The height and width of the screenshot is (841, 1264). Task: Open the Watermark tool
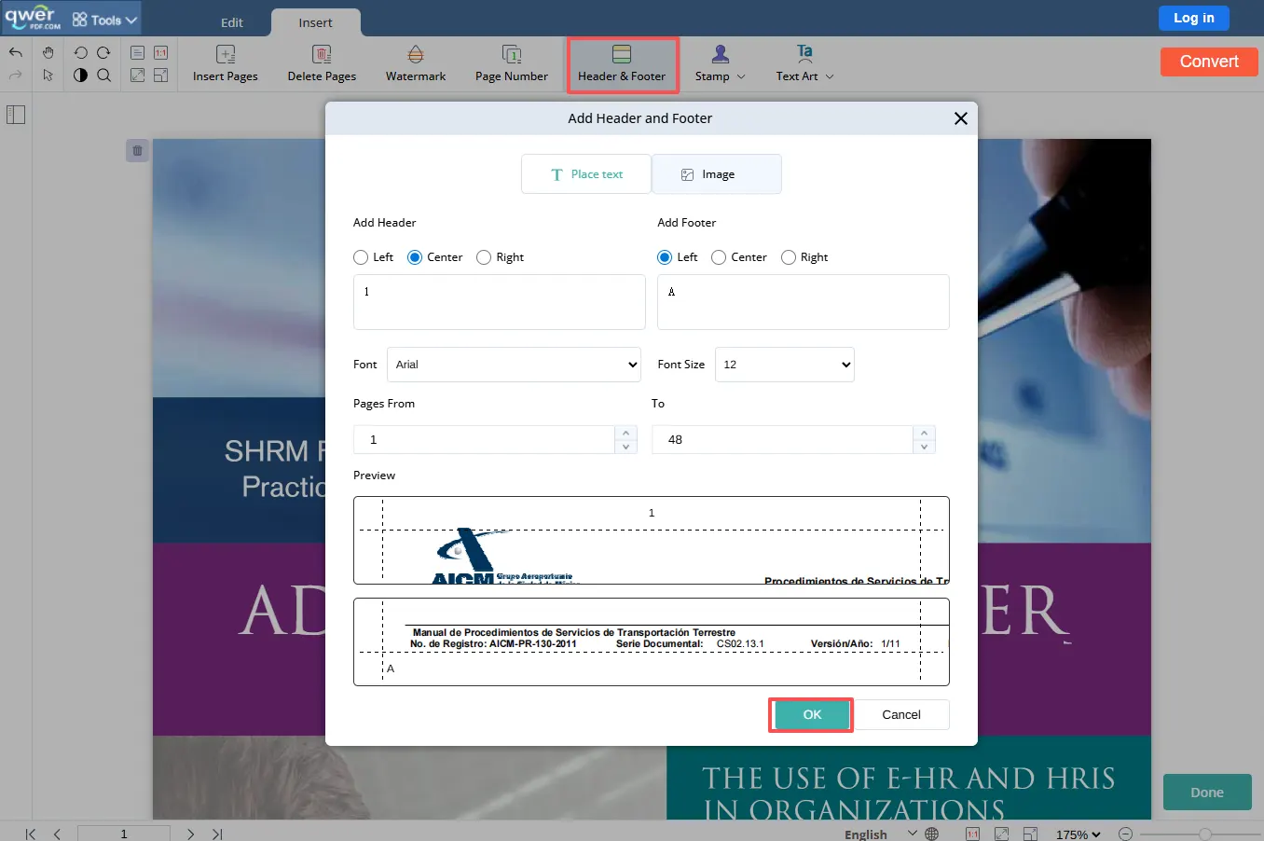point(416,64)
